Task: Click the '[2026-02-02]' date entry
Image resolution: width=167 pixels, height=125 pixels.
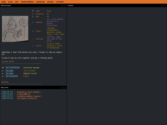Action: (x=7, y=98)
